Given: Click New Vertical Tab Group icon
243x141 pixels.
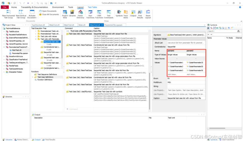Looking at the screenshot, I should click(21, 12).
